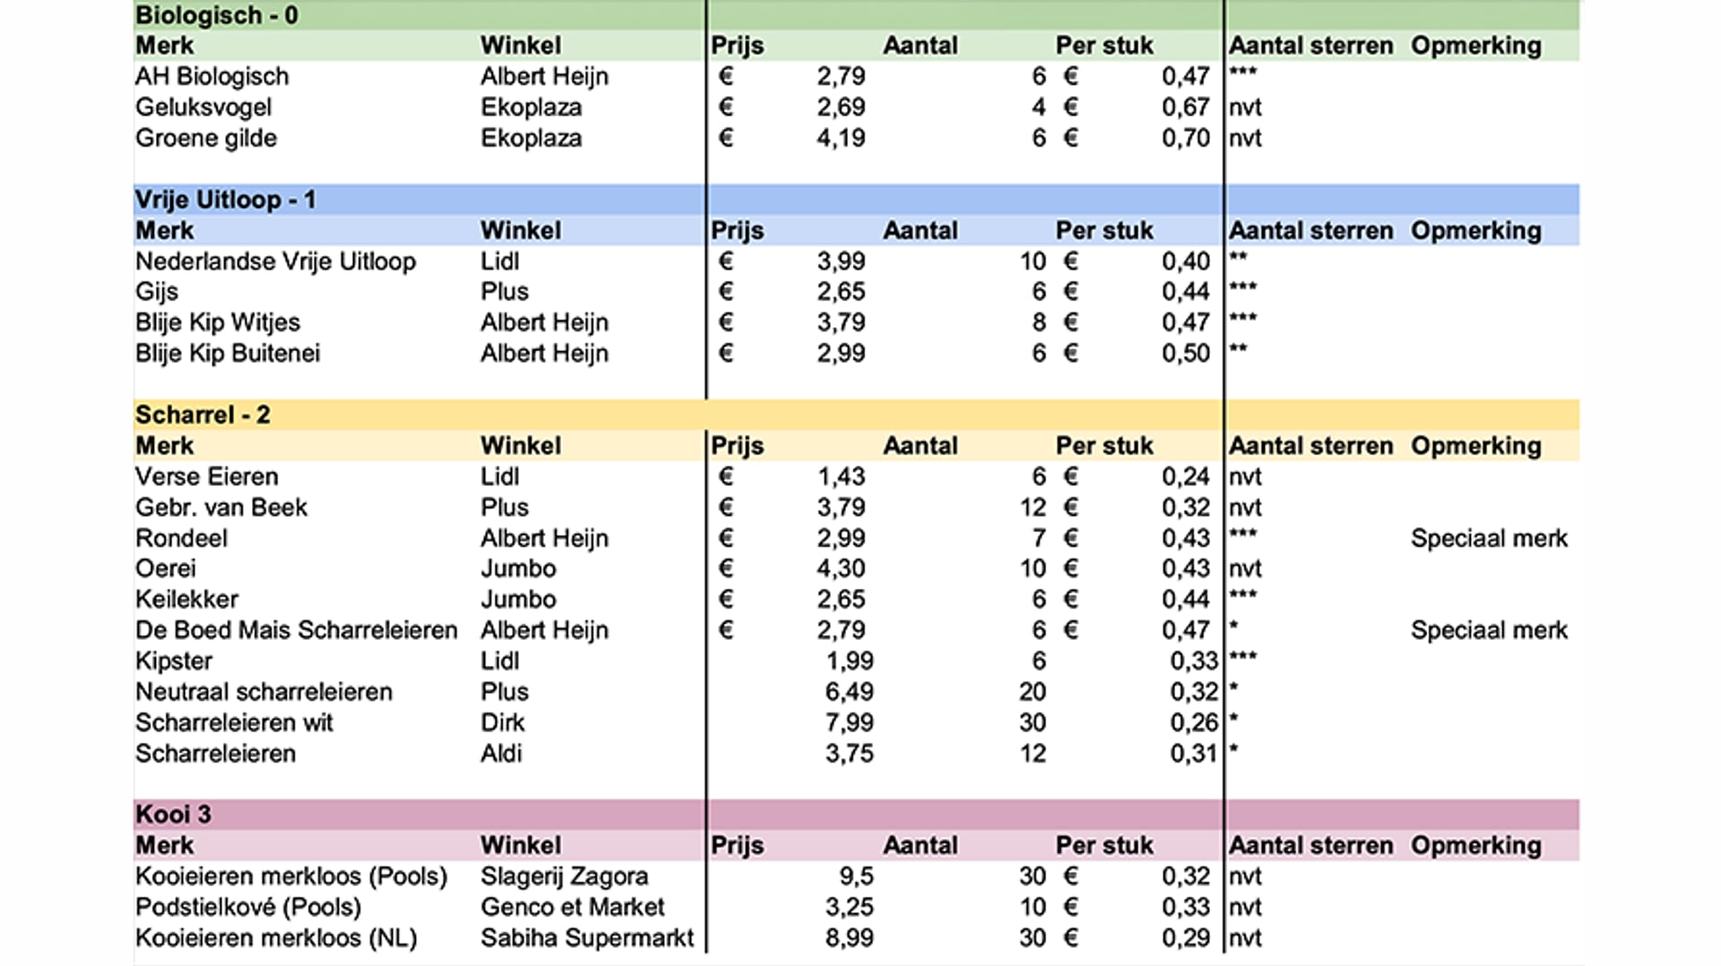The image size is (1721, 966).
Task: Click the 'Scharrel - 2' section title
Action: [203, 415]
